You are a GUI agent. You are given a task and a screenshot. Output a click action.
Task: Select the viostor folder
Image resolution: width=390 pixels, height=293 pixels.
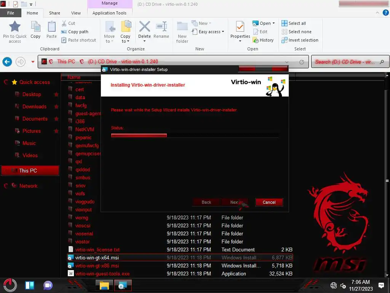(180, 241)
